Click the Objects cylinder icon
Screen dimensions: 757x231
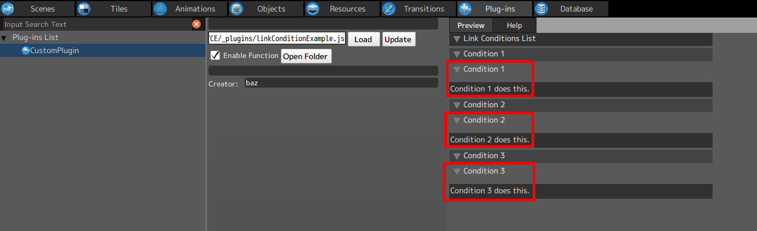[236, 9]
